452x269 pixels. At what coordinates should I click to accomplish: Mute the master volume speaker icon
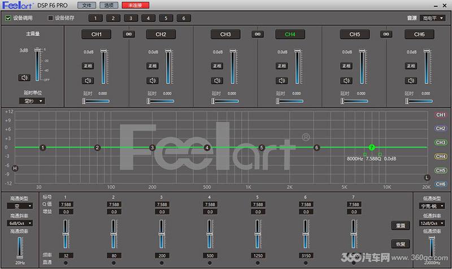tap(24, 78)
